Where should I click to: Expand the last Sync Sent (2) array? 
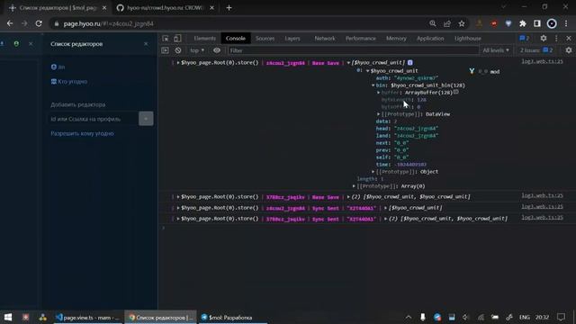click(385, 219)
